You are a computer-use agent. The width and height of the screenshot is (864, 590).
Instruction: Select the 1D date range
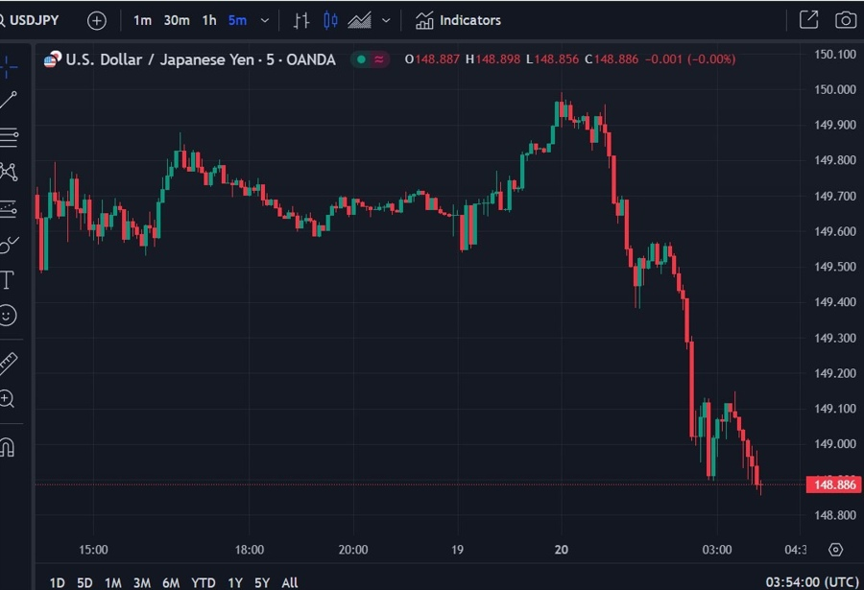tap(57, 582)
